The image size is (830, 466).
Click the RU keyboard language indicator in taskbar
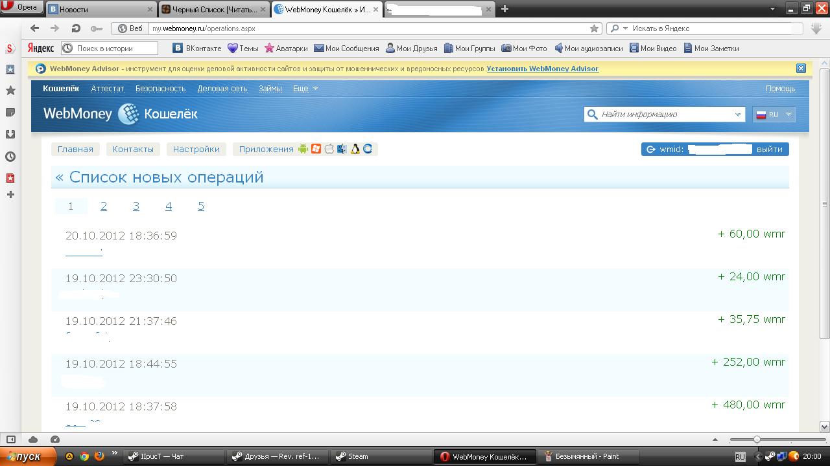click(740, 456)
